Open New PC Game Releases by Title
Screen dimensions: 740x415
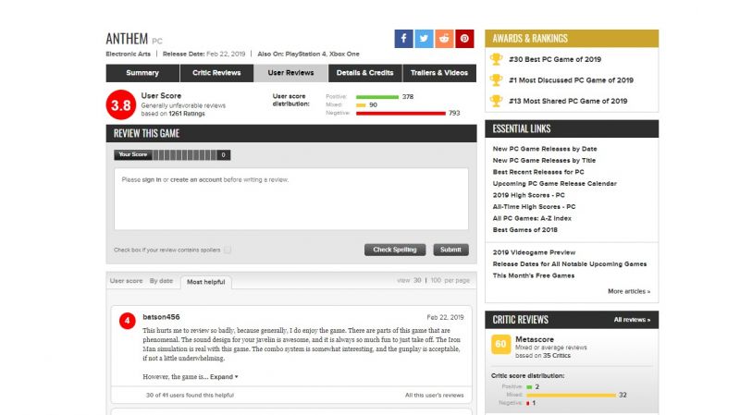pos(544,160)
